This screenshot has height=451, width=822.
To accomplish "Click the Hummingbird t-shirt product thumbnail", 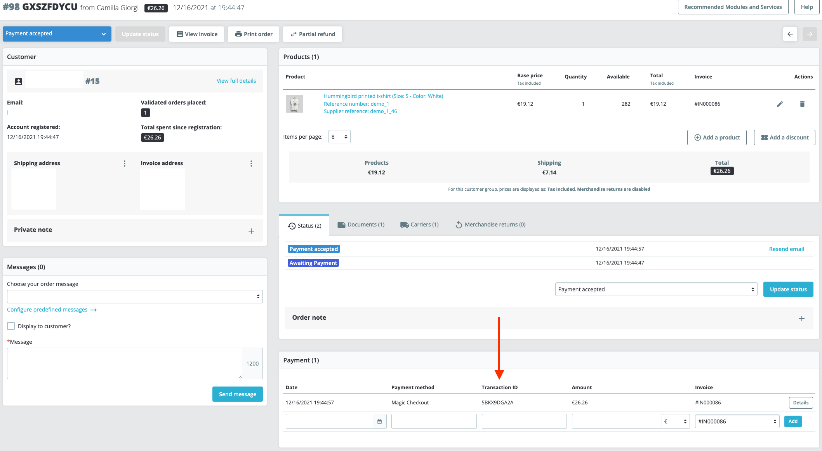I will [x=294, y=104].
